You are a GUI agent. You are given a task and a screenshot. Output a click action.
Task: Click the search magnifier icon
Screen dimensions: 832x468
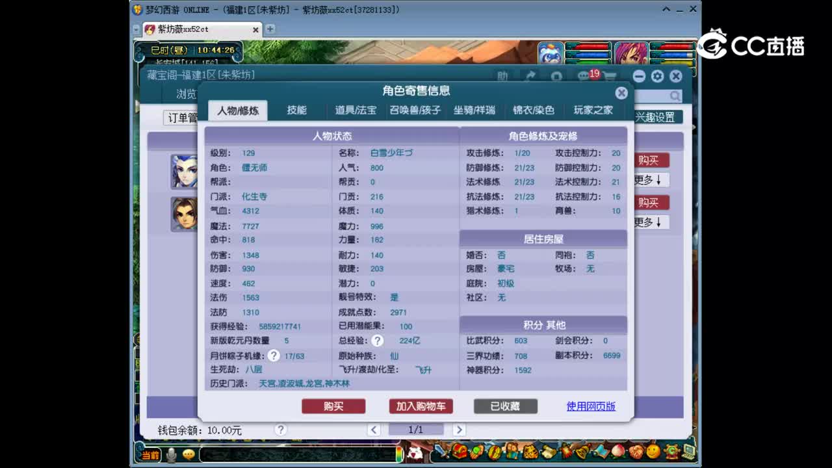click(x=675, y=96)
